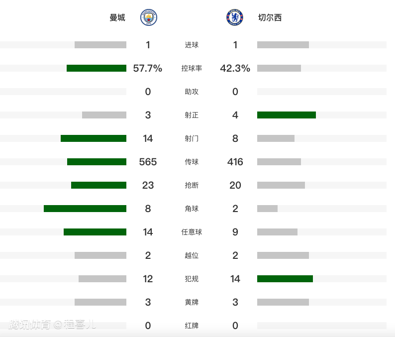Click Manchester City's green 抢断 bar
Viewport: 395px width, 337px height.
(99, 185)
